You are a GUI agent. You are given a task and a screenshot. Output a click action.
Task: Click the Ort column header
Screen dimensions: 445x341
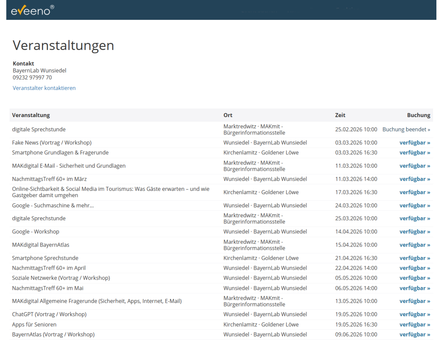click(228, 115)
